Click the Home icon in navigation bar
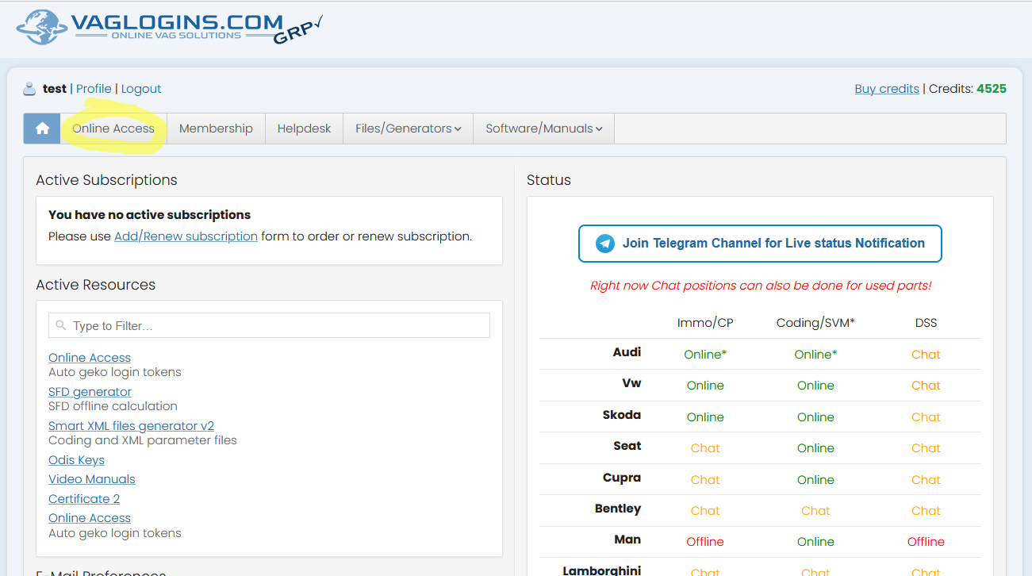Screen dimensions: 1032x576 point(42,129)
